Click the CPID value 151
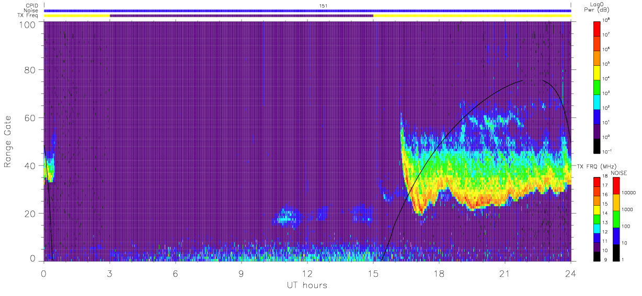 [x=324, y=5]
